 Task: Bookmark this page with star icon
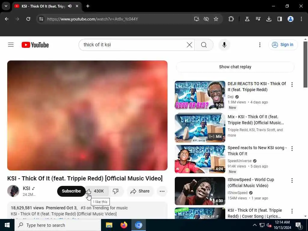click(x=216, y=19)
